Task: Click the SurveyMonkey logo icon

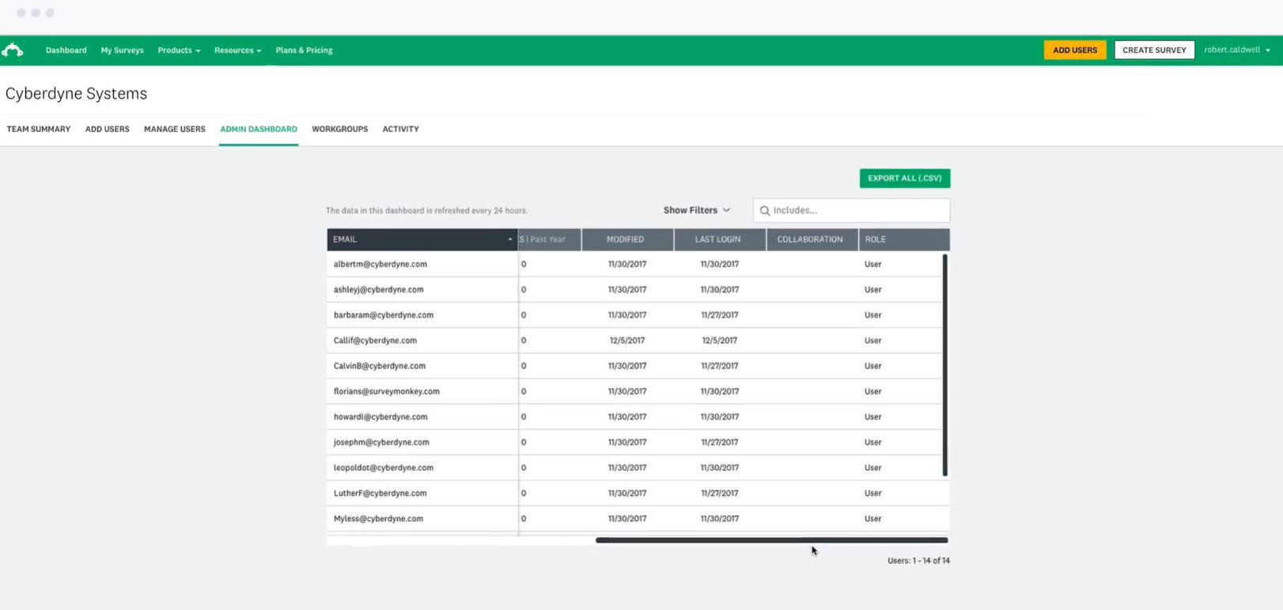Action: click(x=13, y=51)
